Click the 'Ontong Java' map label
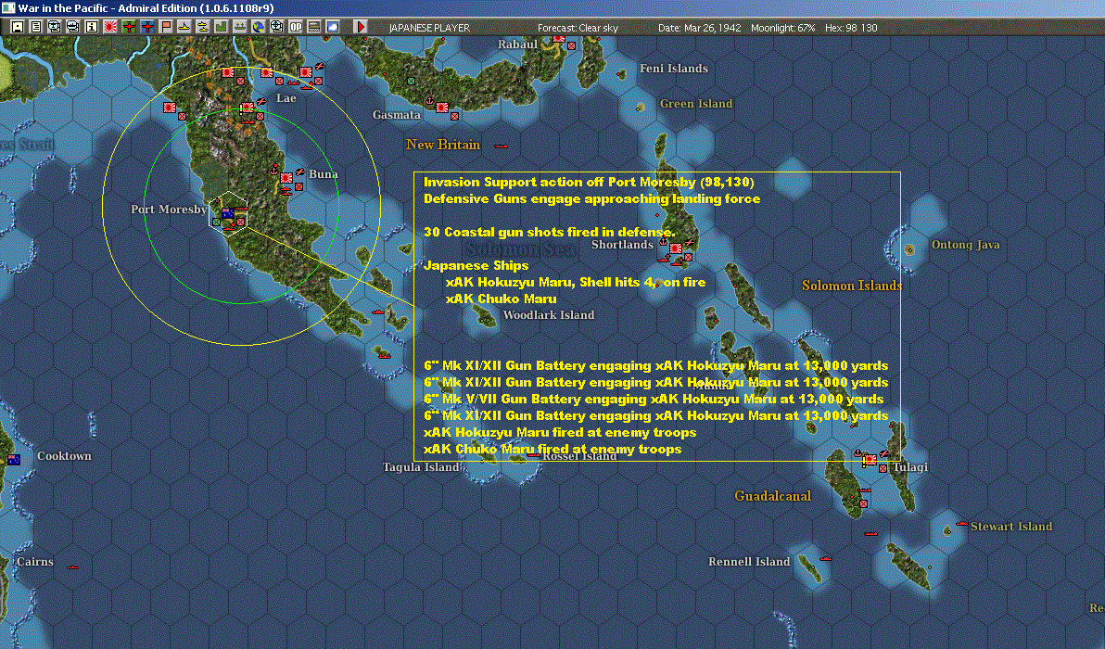 (x=965, y=245)
